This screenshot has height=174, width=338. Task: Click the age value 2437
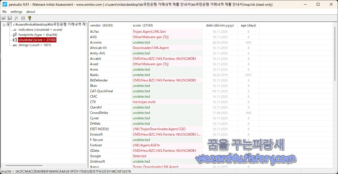pyautogui.click(x=249, y=75)
